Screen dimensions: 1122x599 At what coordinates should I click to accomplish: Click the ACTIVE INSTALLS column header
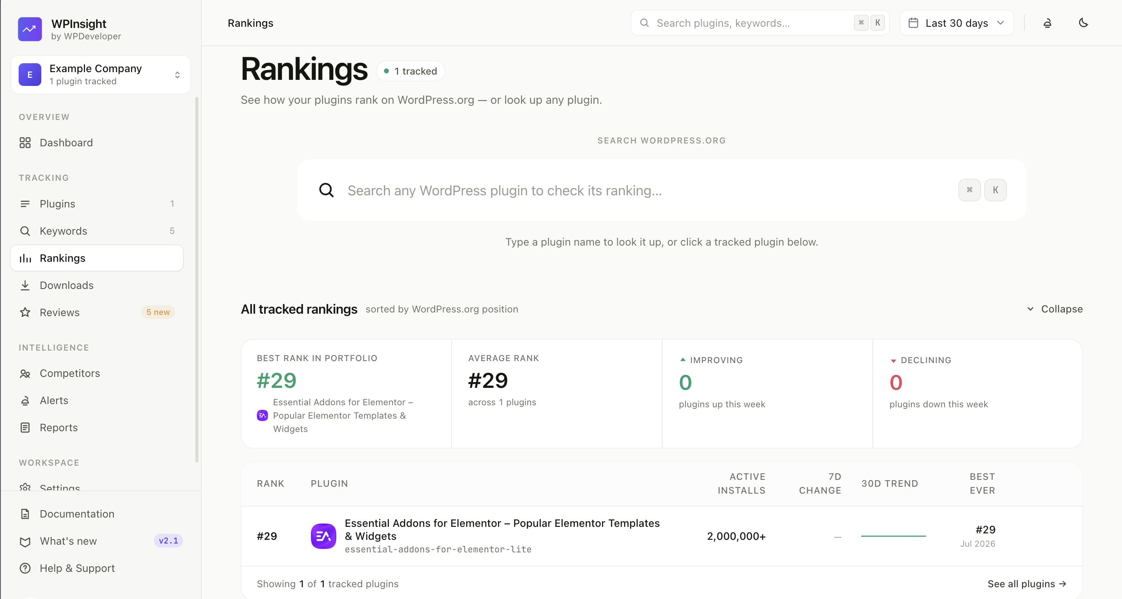[741, 483]
